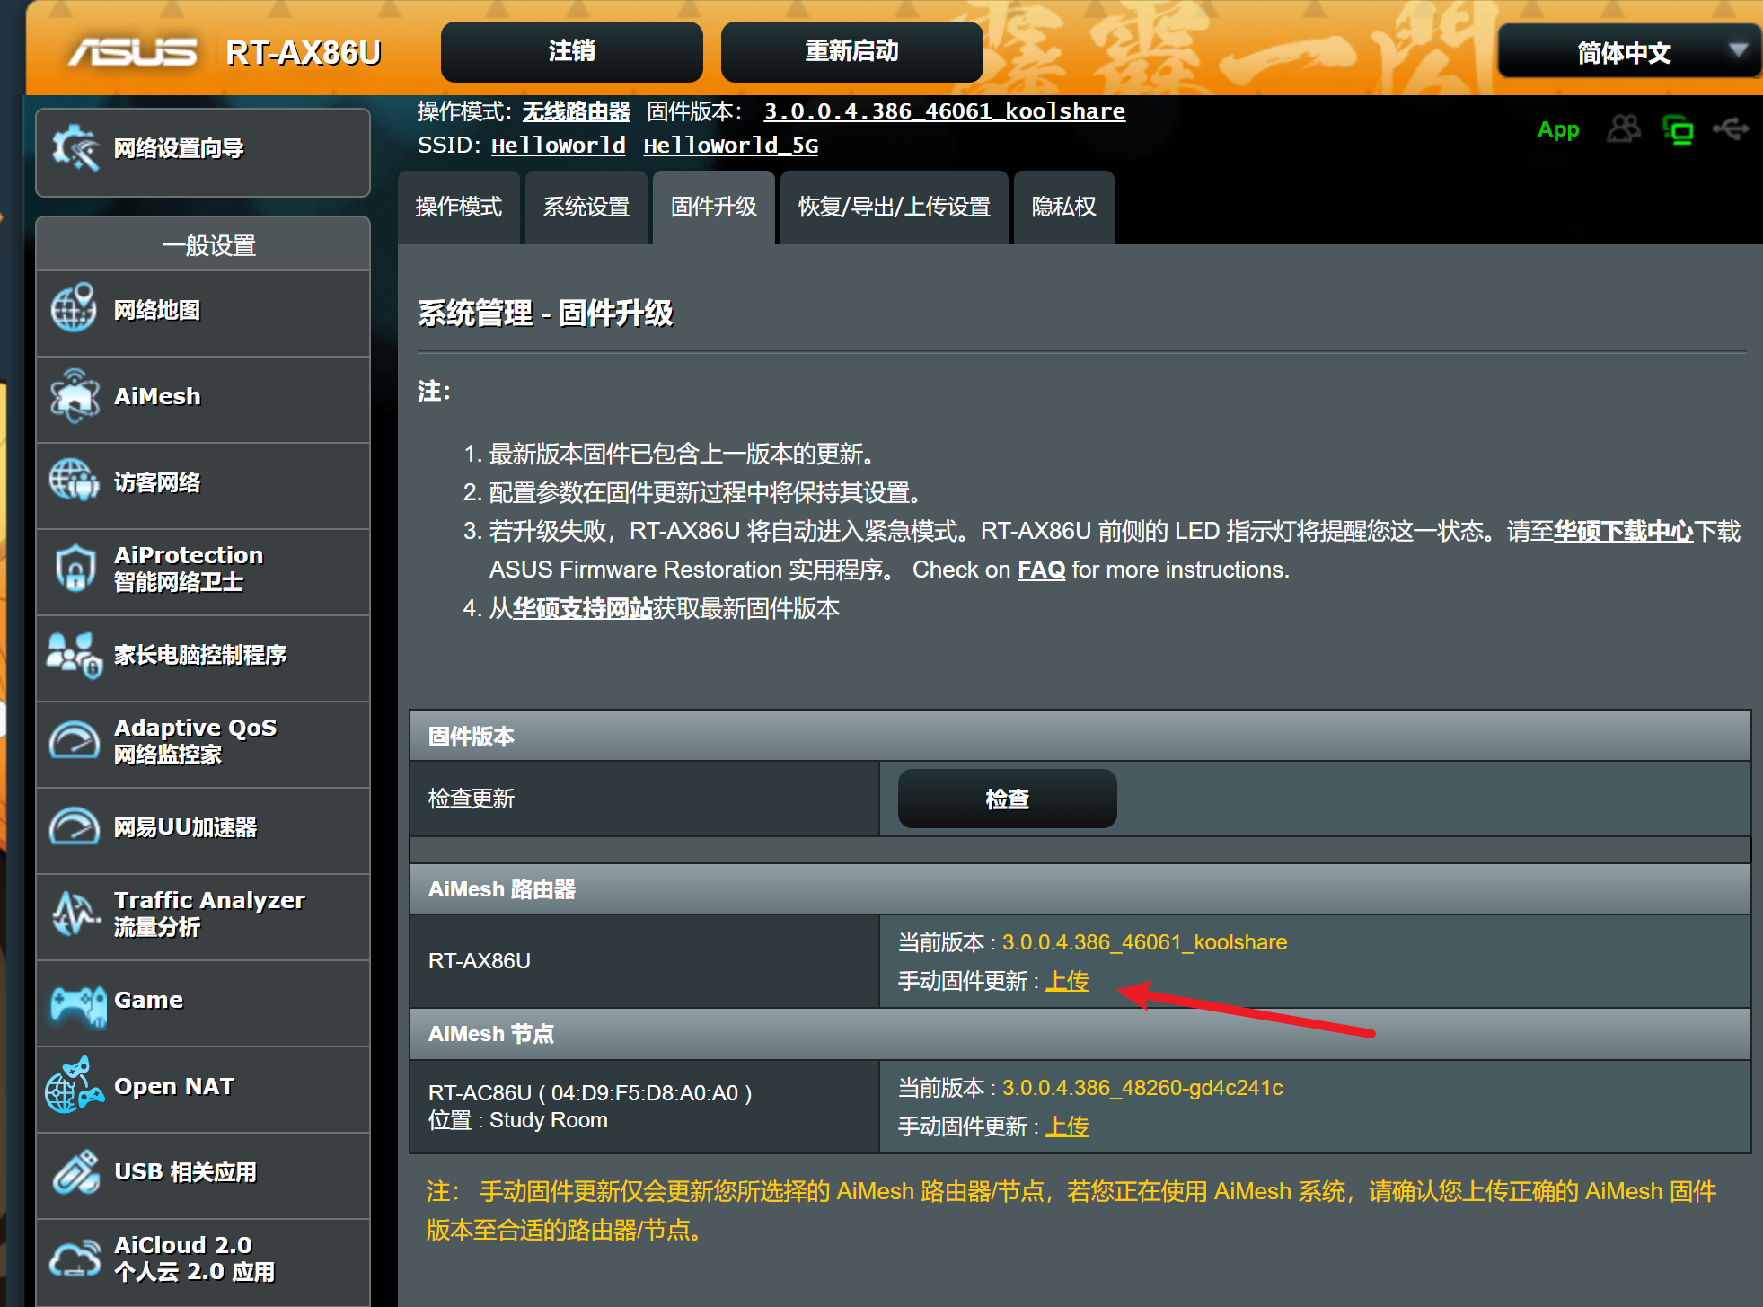Click the guest users status icon

tap(1624, 129)
